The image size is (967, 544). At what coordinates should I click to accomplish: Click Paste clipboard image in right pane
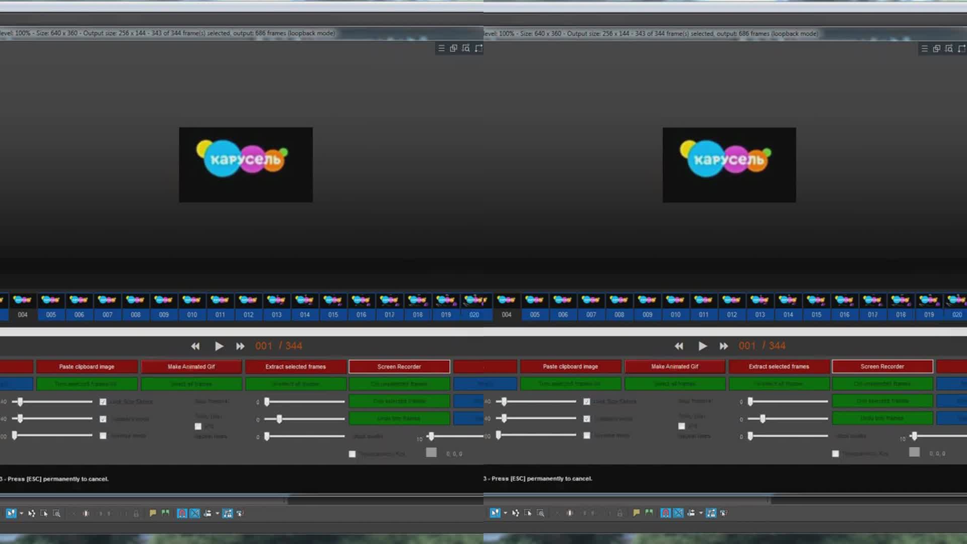[570, 367]
